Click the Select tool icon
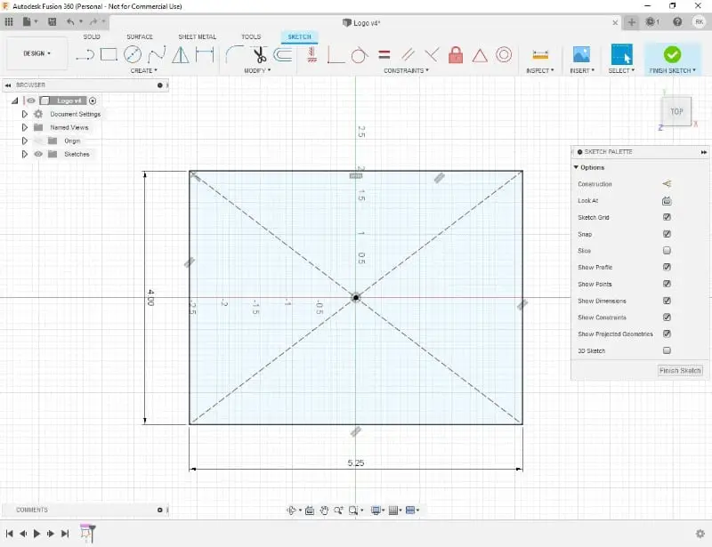 pos(621,54)
